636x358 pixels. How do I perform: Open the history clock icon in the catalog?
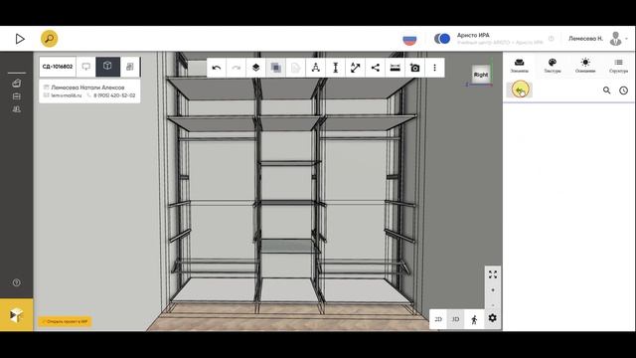(623, 90)
